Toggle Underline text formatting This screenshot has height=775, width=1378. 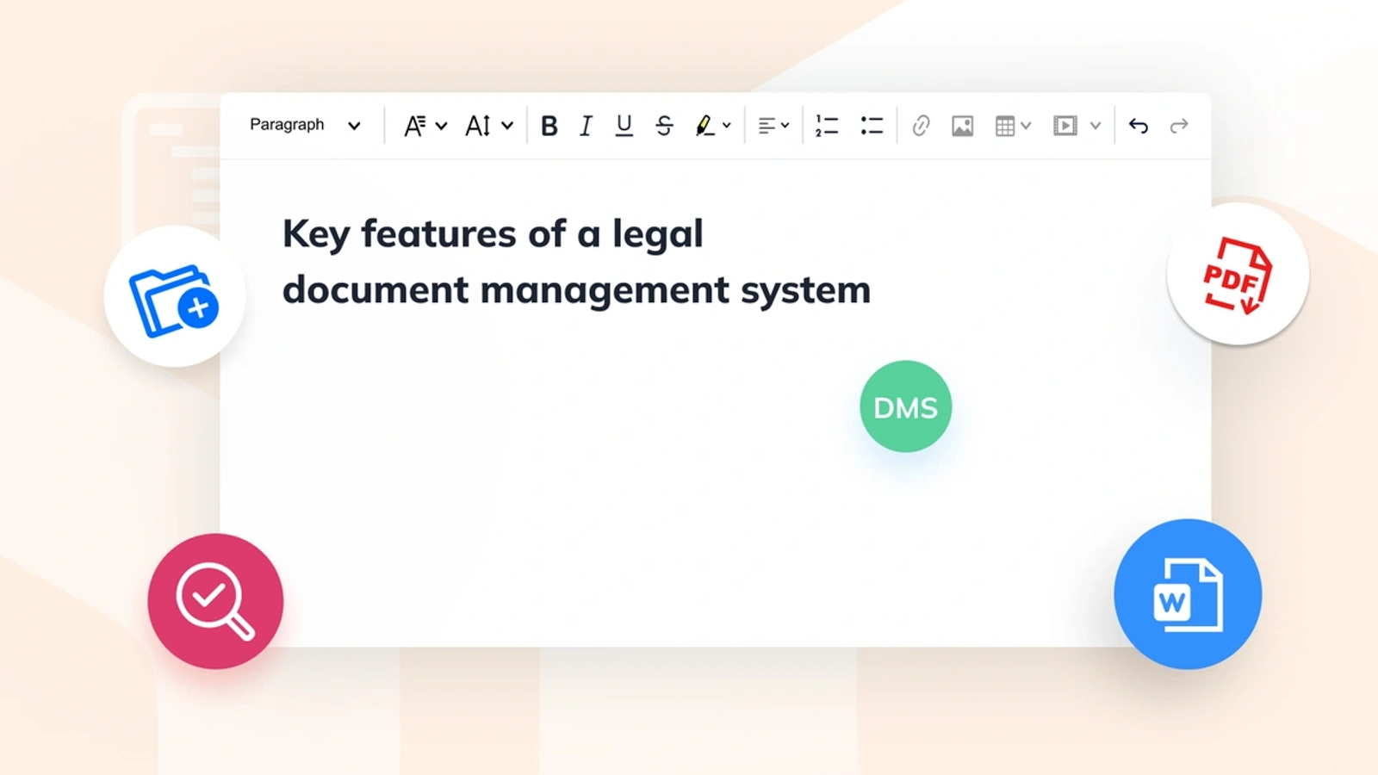624,126
